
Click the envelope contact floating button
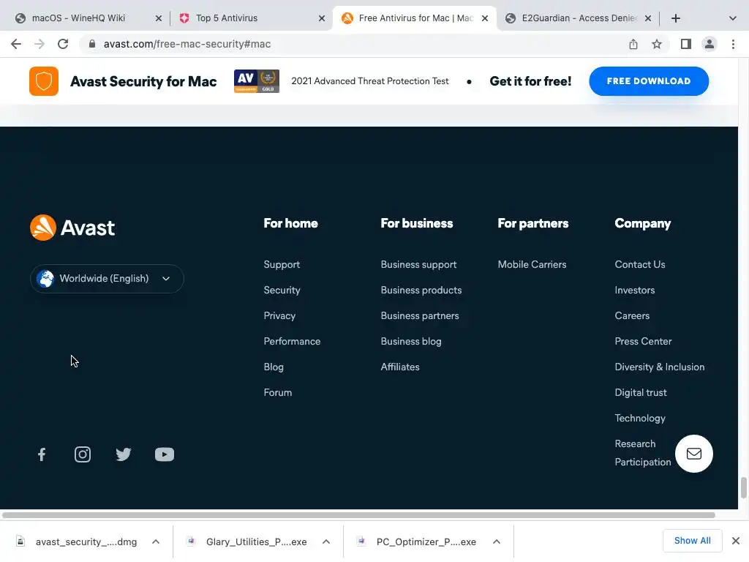coord(693,454)
